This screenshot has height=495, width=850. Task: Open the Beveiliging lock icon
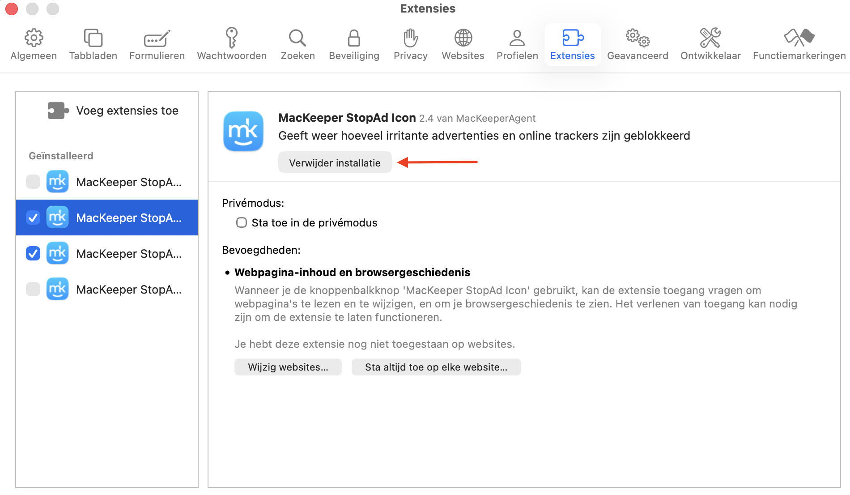(354, 43)
